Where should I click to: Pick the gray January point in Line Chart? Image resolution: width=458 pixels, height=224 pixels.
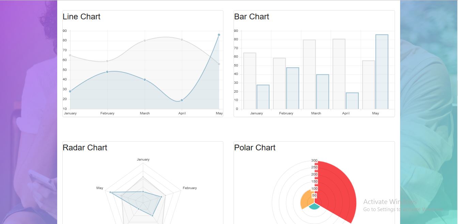click(x=70, y=55)
